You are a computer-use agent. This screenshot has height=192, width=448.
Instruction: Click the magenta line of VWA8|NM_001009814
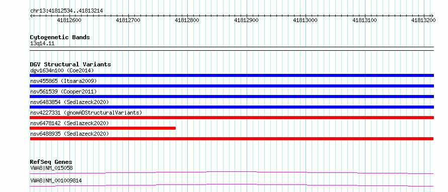(x=232, y=185)
